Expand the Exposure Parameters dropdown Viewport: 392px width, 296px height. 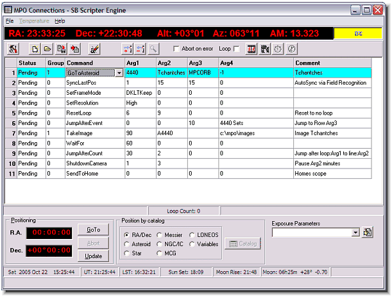point(355,233)
